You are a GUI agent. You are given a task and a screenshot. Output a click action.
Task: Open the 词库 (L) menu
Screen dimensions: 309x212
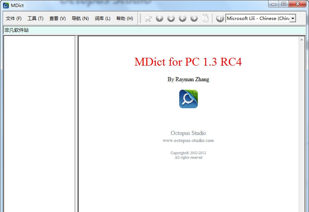pos(103,19)
